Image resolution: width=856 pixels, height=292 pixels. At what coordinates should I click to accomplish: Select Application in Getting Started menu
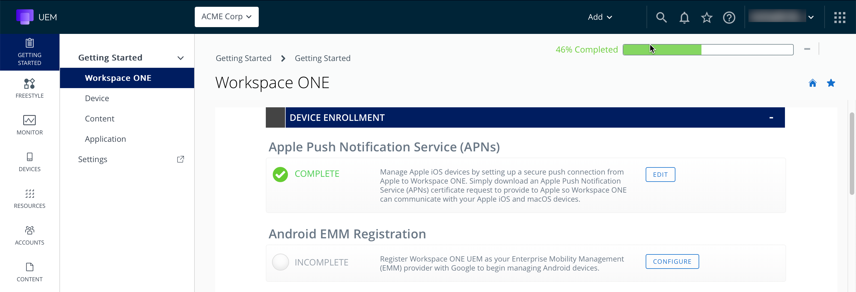tap(105, 139)
